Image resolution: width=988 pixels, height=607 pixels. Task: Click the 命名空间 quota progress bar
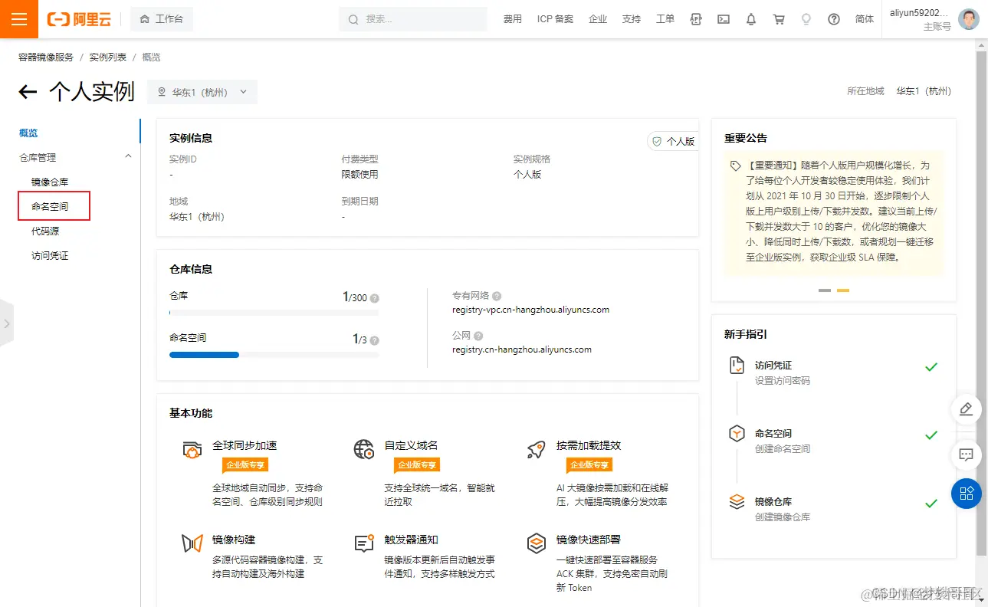274,355
